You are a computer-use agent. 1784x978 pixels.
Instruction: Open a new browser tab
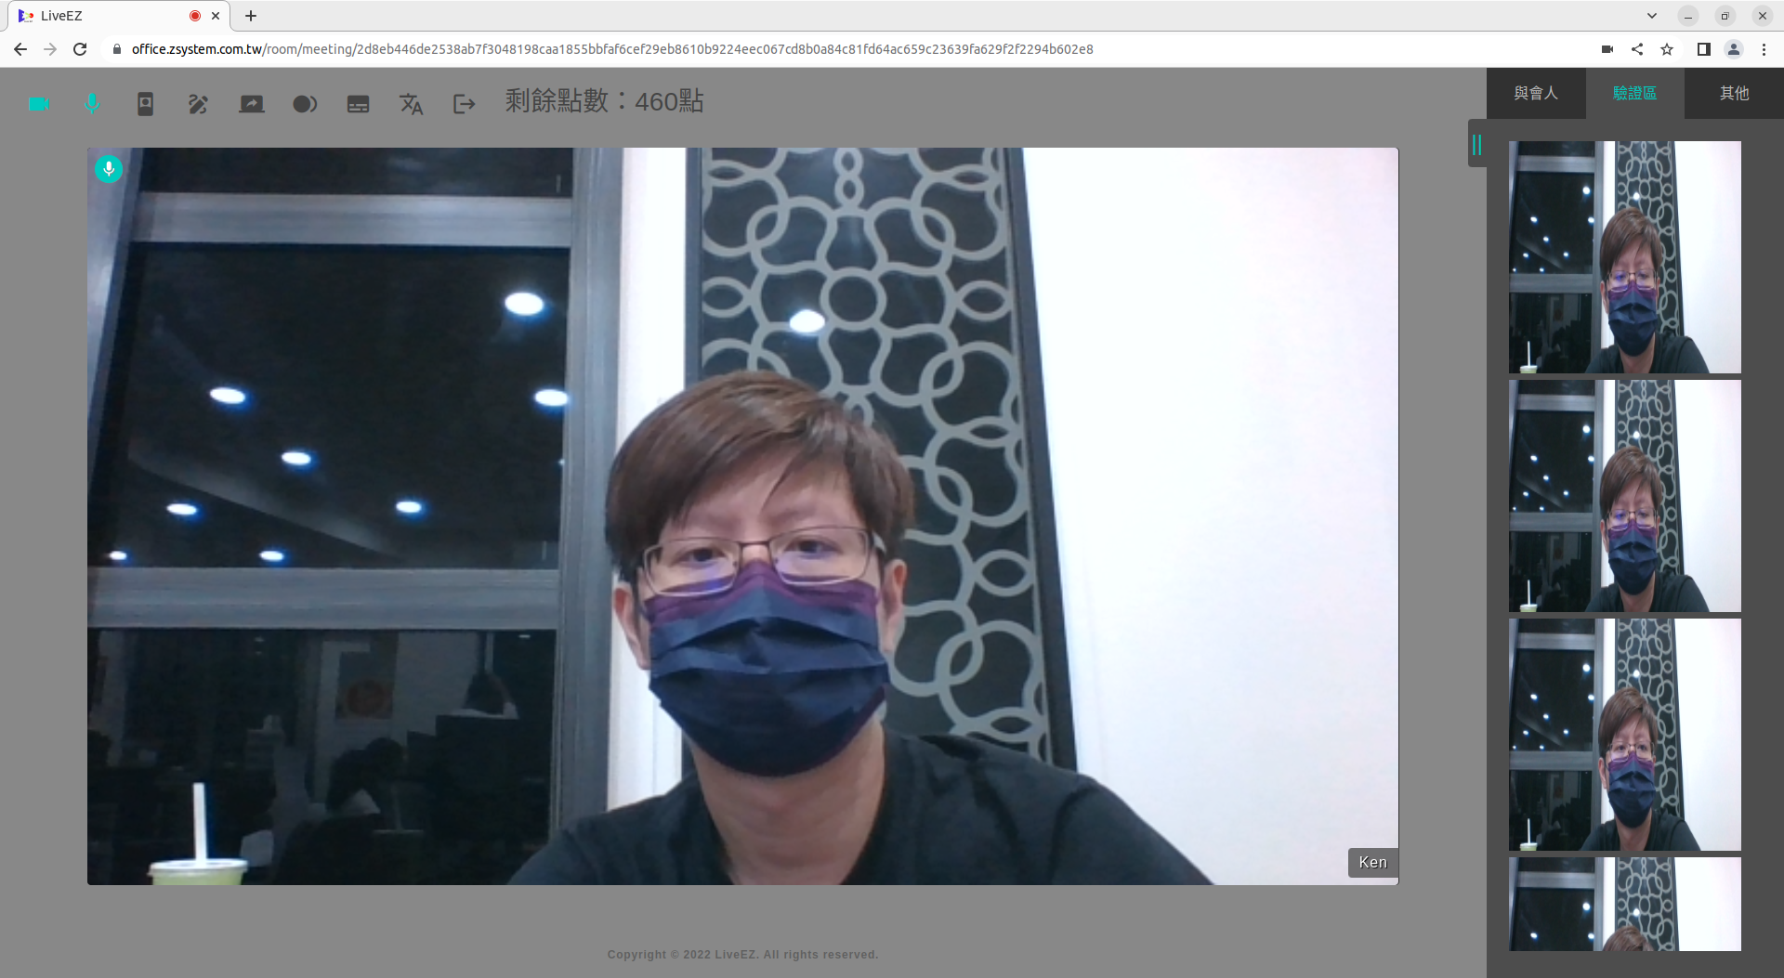(251, 16)
